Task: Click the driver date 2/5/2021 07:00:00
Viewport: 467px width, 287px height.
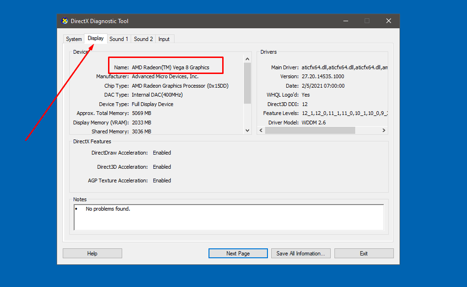Action: (323, 86)
